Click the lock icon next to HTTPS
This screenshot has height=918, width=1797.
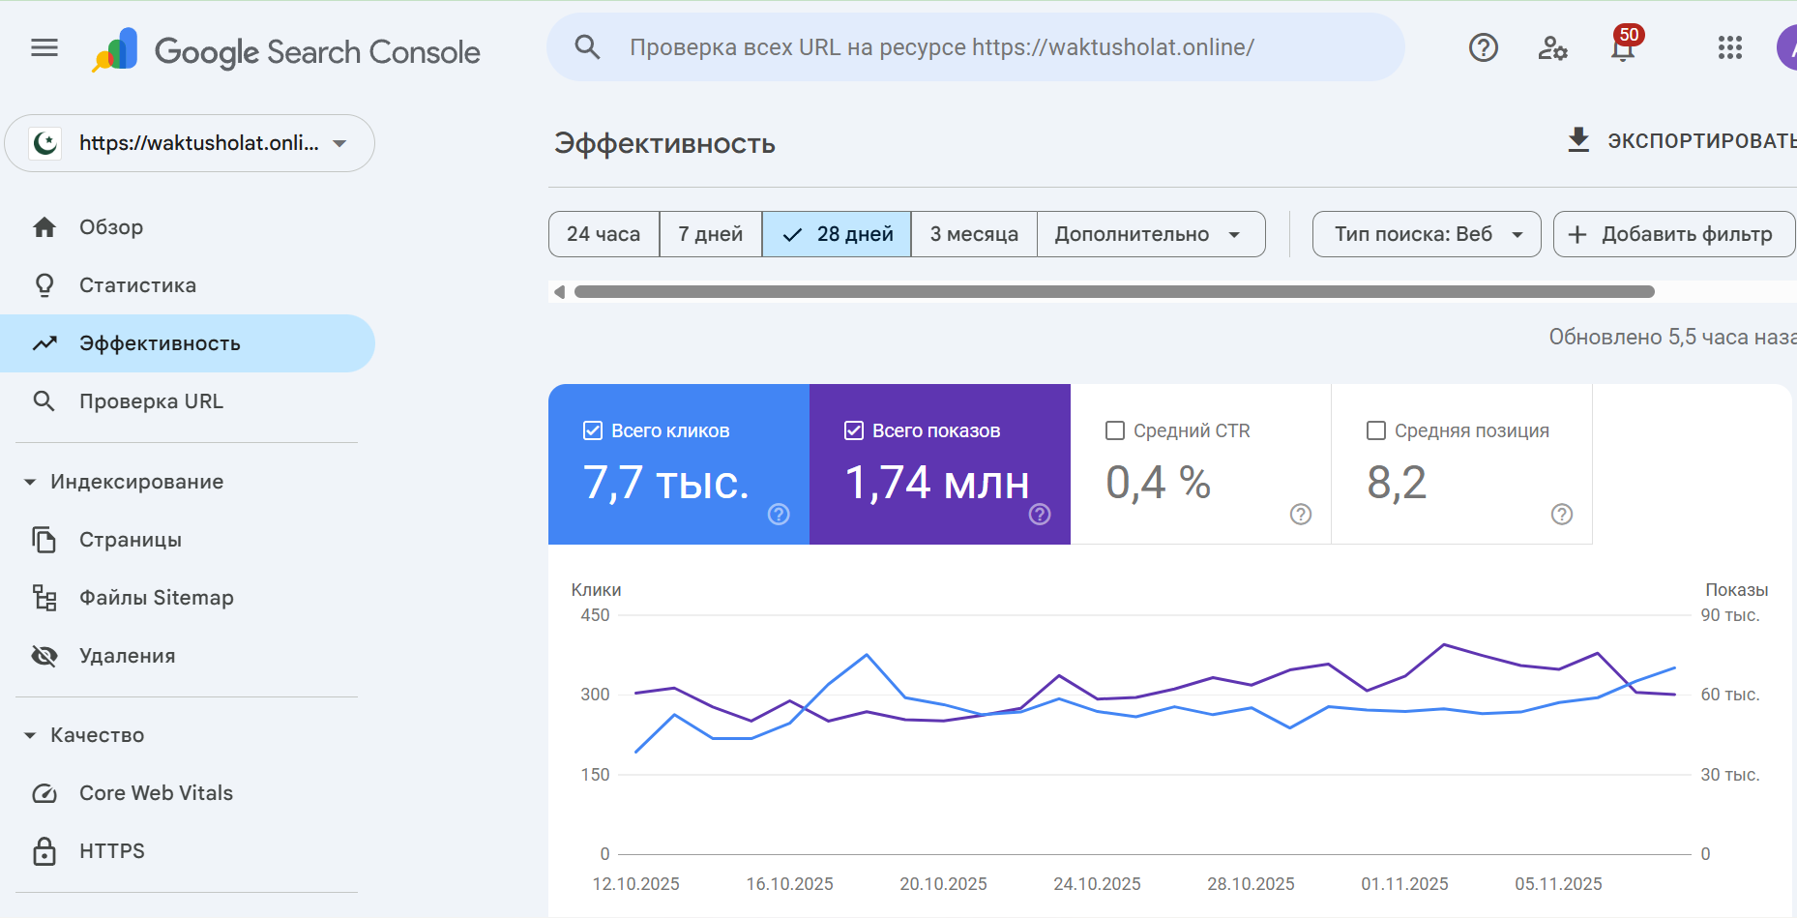pyautogui.click(x=44, y=851)
